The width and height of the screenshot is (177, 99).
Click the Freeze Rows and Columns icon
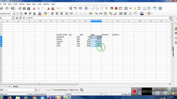pyautogui.click(x=149, y=8)
